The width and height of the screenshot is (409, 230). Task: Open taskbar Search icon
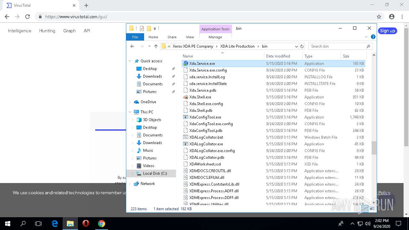pyautogui.click(x=23, y=224)
